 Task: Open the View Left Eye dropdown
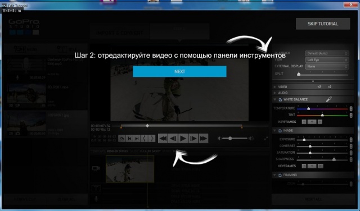[x=327, y=60]
